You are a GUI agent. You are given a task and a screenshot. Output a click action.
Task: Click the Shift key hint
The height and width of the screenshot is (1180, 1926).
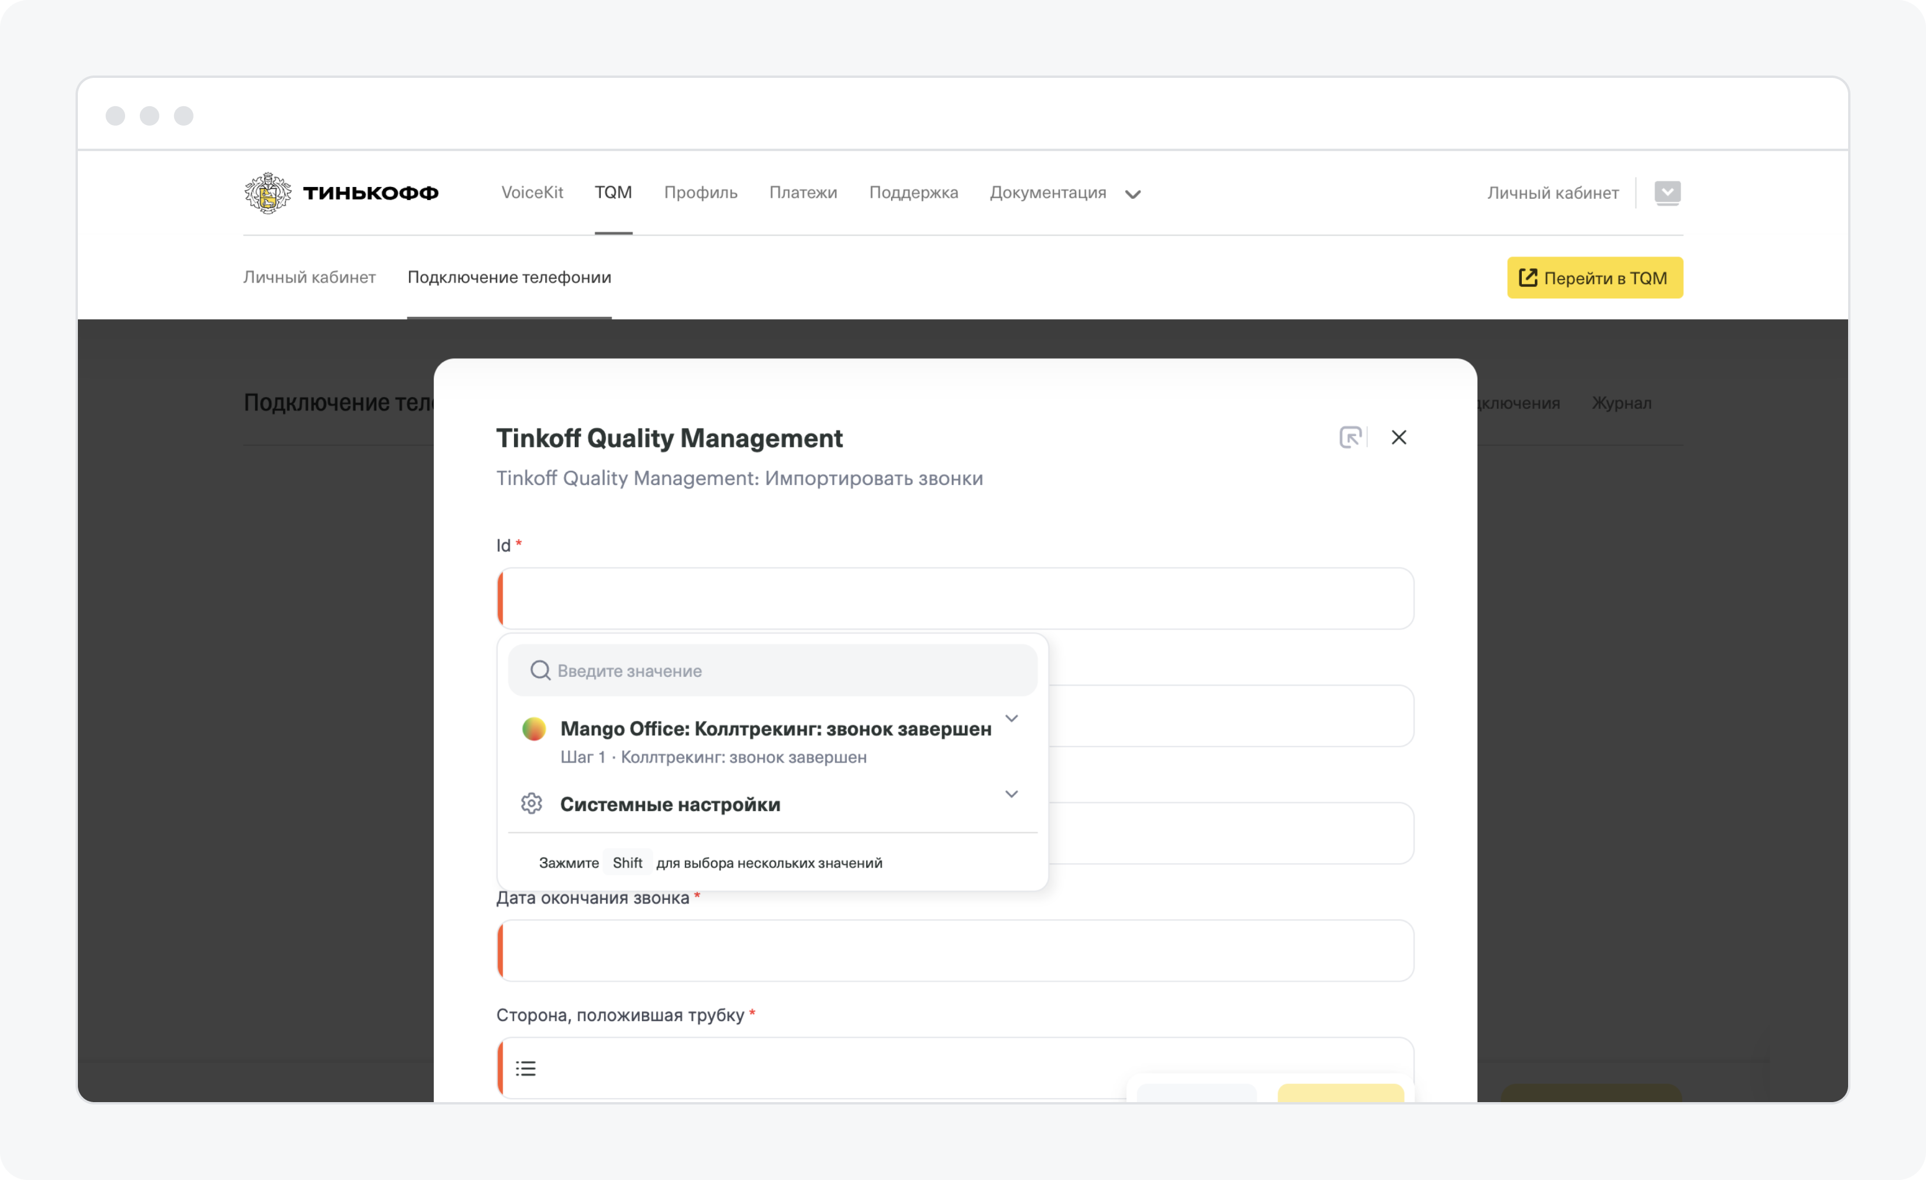click(x=627, y=863)
